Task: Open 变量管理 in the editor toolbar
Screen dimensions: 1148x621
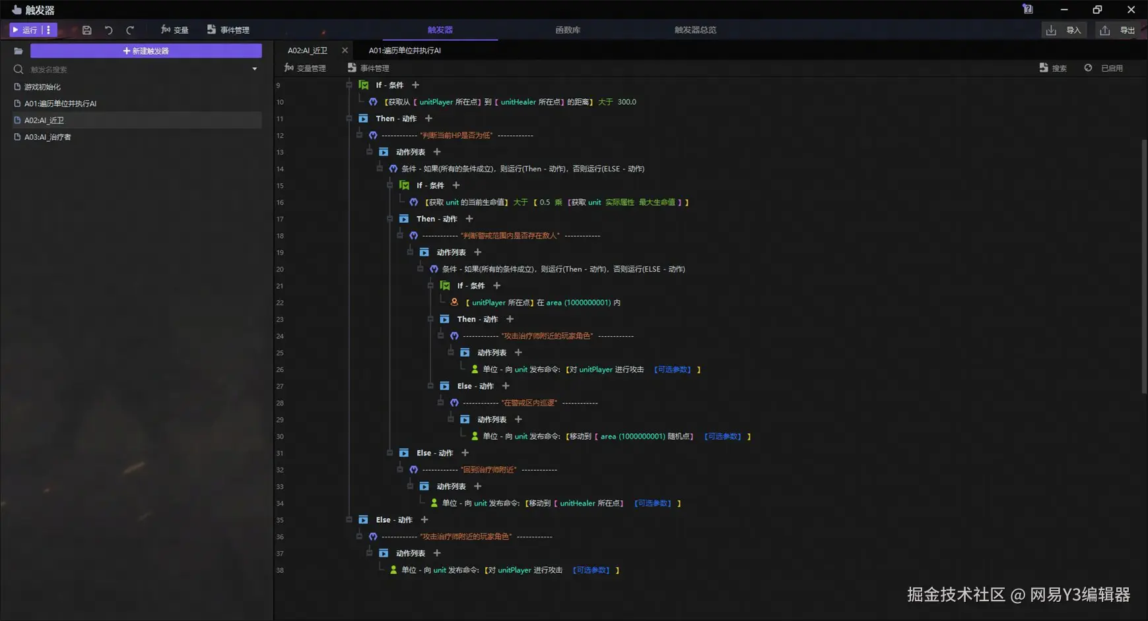Action: coord(305,68)
